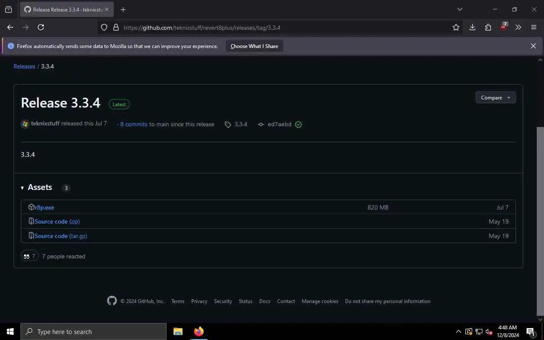This screenshot has height=340, width=544.
Task: Open the Compare dropdown
Action: (x=496, y=97)
